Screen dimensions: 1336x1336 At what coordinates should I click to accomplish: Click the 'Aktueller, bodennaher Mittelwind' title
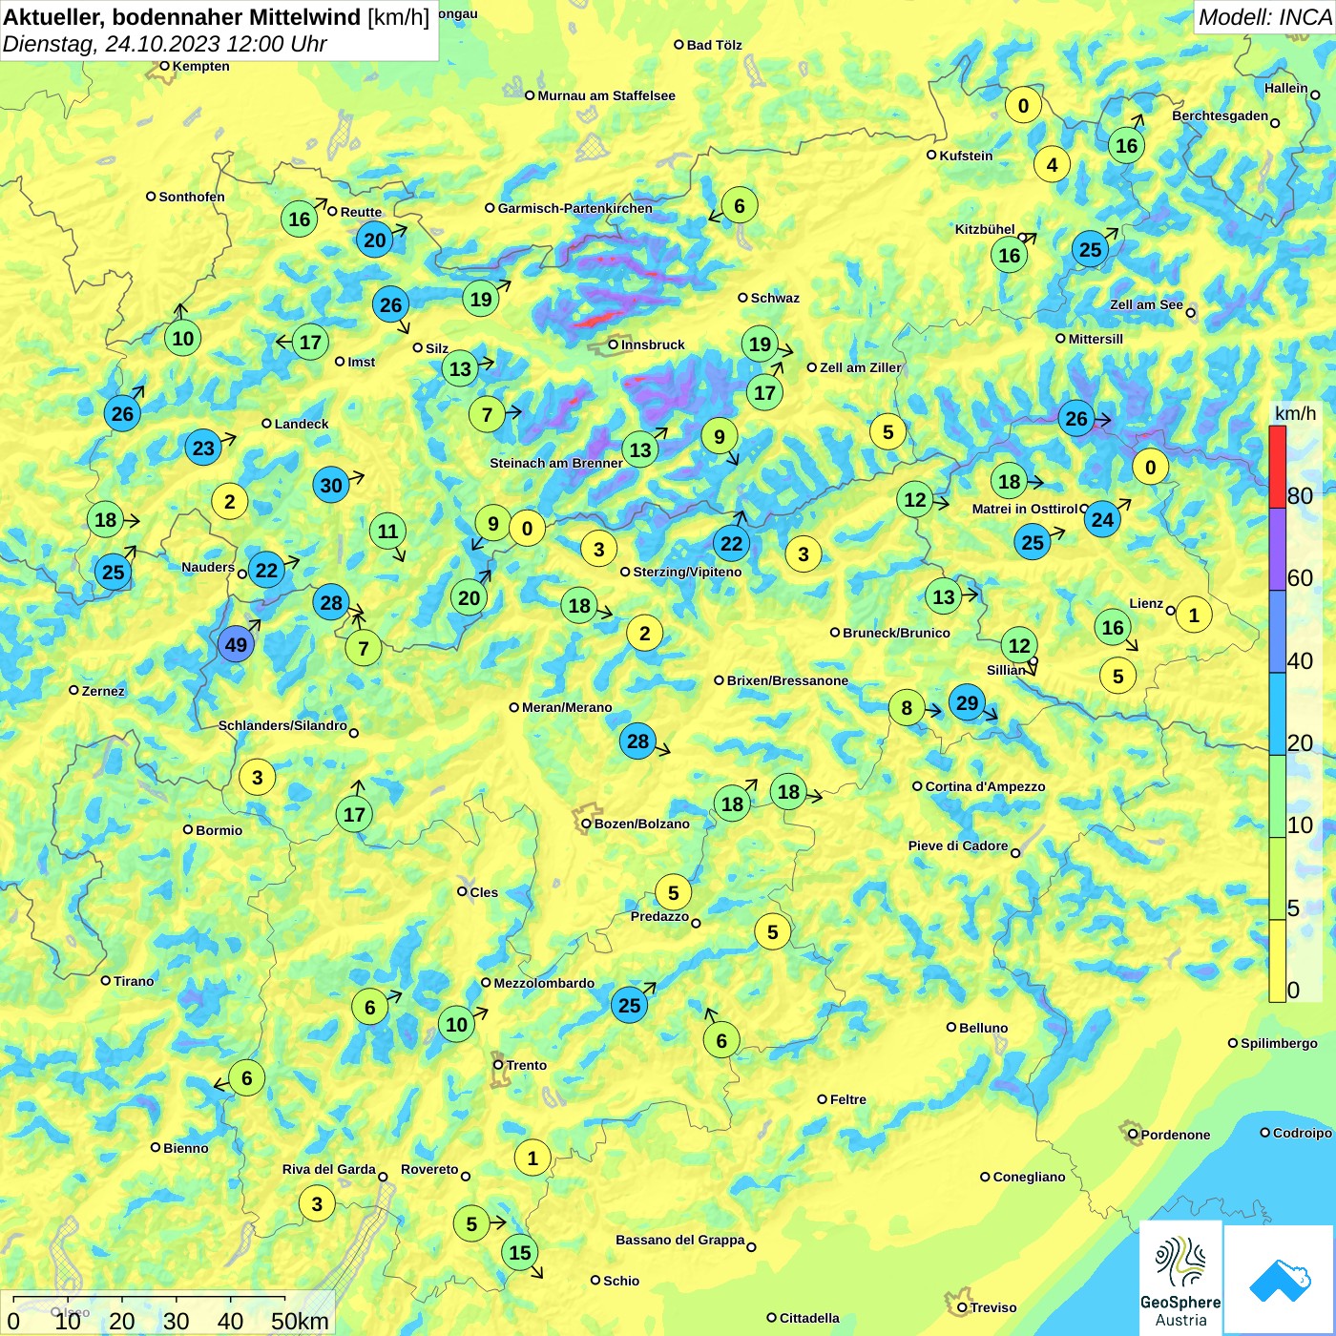182,16
